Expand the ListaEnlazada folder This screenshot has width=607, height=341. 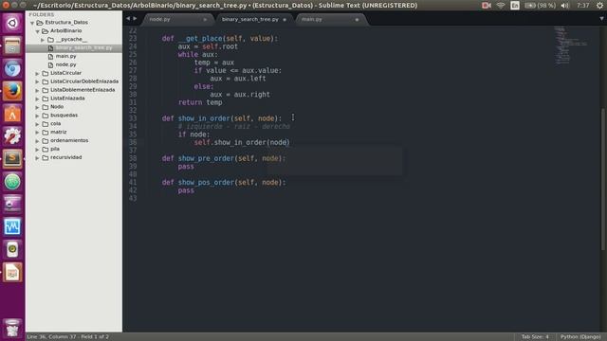pyautogui.click(x=37, y=99)
